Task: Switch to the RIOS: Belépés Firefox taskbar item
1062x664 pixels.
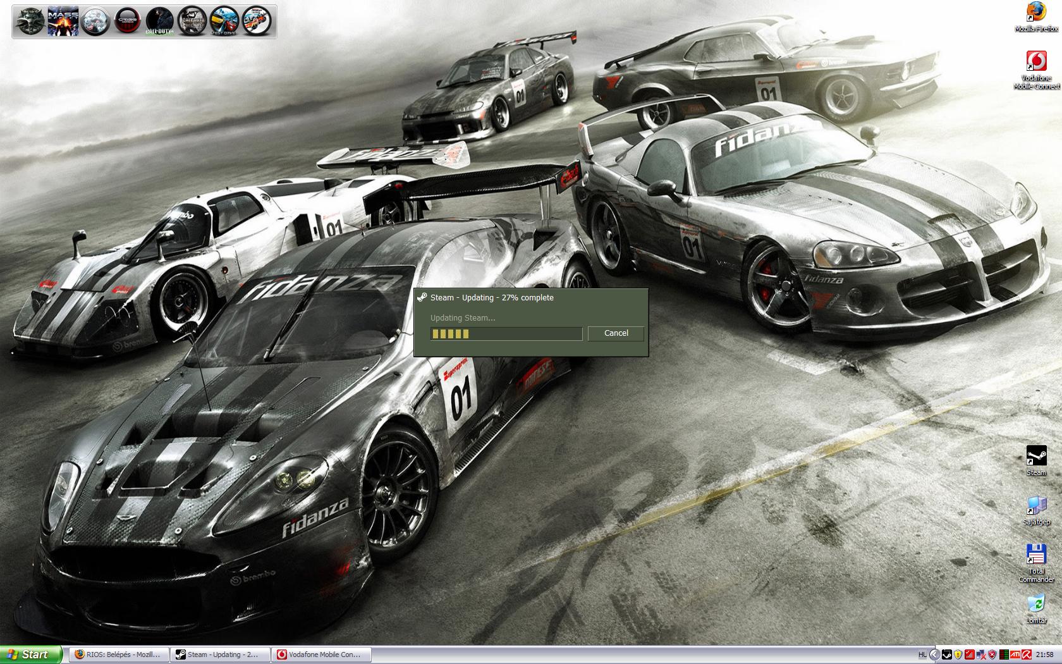Action: [x=119, y=655]
